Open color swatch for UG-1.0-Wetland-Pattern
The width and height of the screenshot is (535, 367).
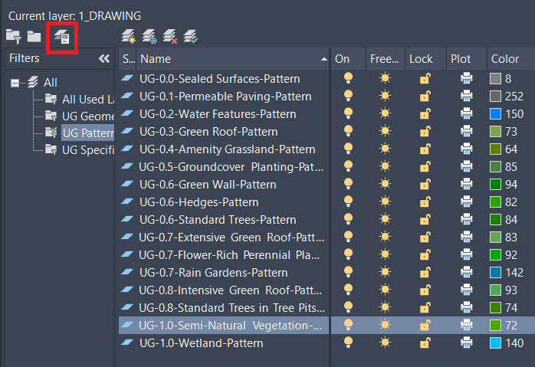pyautogui.click(x=495, y=343)
